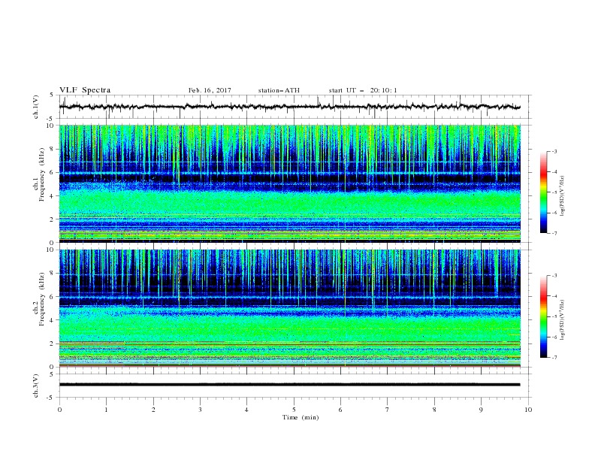595x460 pixels.
Task: Select the ch.1 "Frequency (kHz)" axis label
Action: coord(42,173)
